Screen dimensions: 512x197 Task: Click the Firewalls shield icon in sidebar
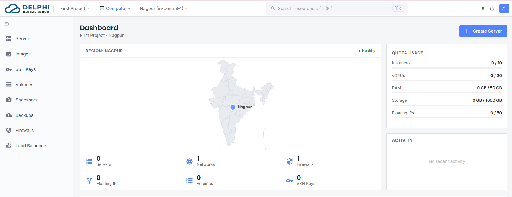coord(9,131)
